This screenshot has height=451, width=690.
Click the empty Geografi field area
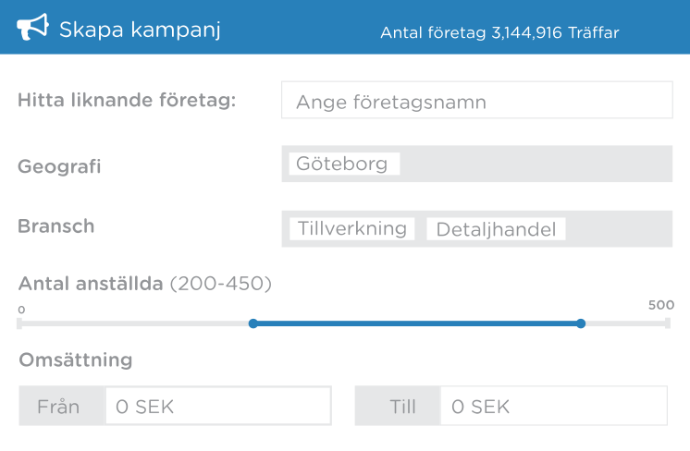(x=536, y=164)
